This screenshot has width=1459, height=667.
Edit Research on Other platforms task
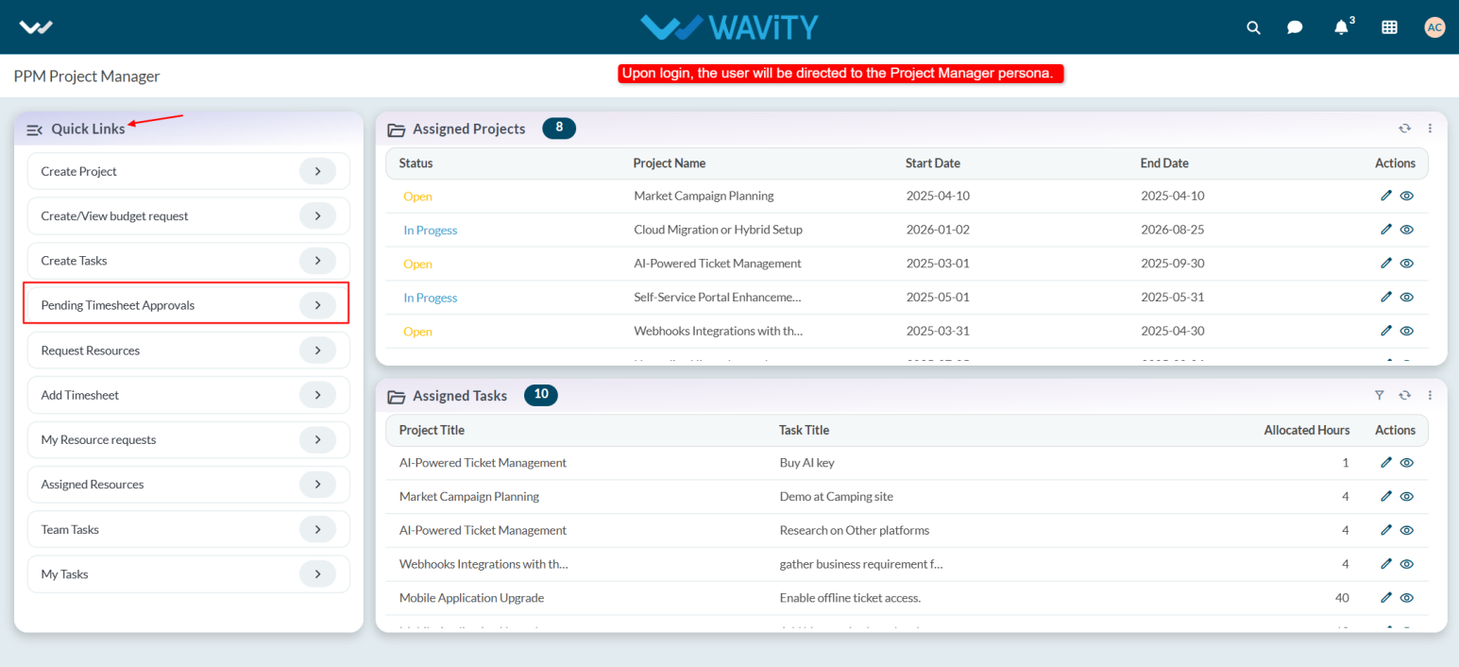[1385, 530]
